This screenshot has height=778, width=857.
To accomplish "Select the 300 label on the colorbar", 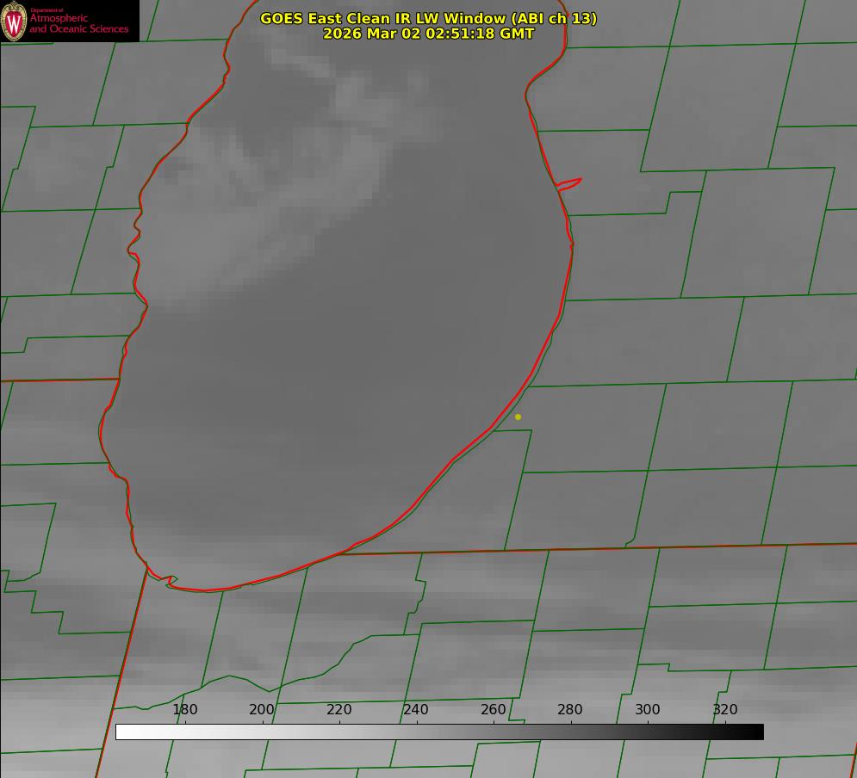I will (648, 710).
